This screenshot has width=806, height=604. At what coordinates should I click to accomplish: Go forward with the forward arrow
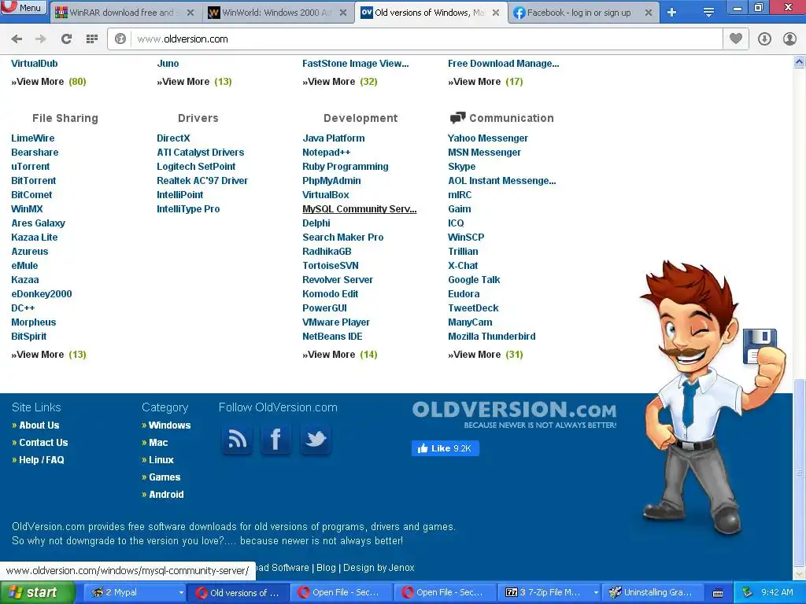click(x=41, y=39)
